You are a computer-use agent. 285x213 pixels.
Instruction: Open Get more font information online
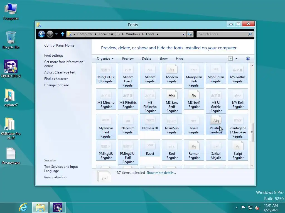click(x=64, y=64)
